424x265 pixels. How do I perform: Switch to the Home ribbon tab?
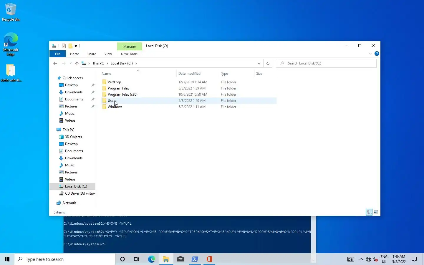pyautogui.click(x=74, y=54)
